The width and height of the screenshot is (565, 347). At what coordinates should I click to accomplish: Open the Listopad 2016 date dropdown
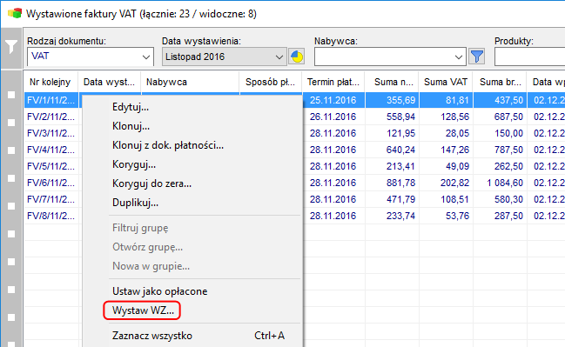(x=279, y=57)
